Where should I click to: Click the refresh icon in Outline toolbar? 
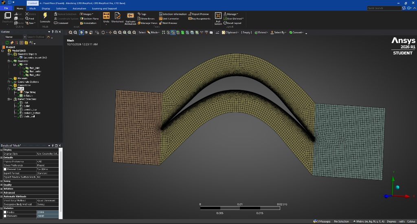point(7,43)
